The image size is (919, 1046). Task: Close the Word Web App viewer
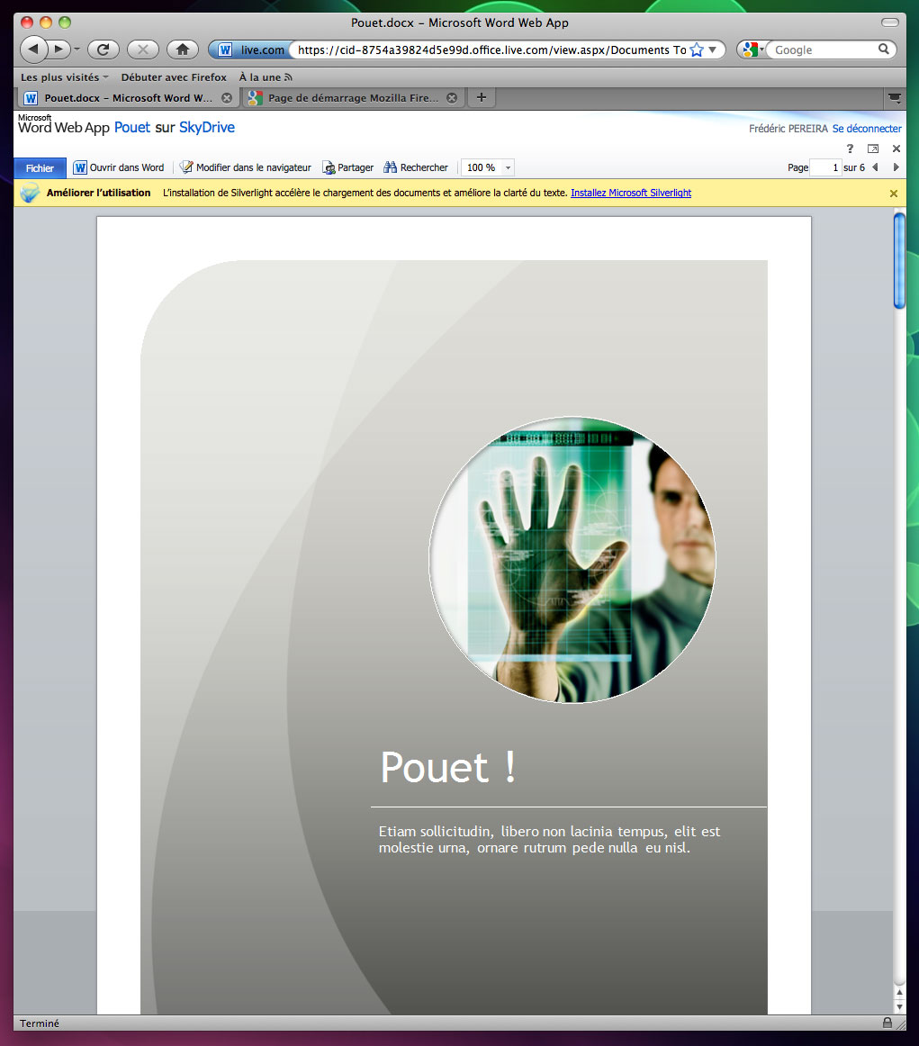tap(896, 149)
